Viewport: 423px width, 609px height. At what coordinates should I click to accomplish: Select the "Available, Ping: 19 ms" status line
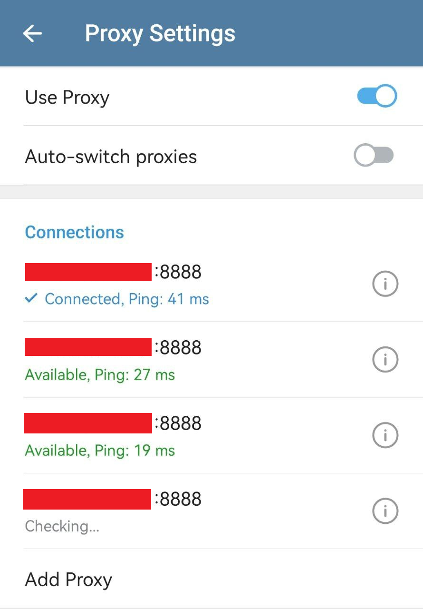[x=100, y=450]
